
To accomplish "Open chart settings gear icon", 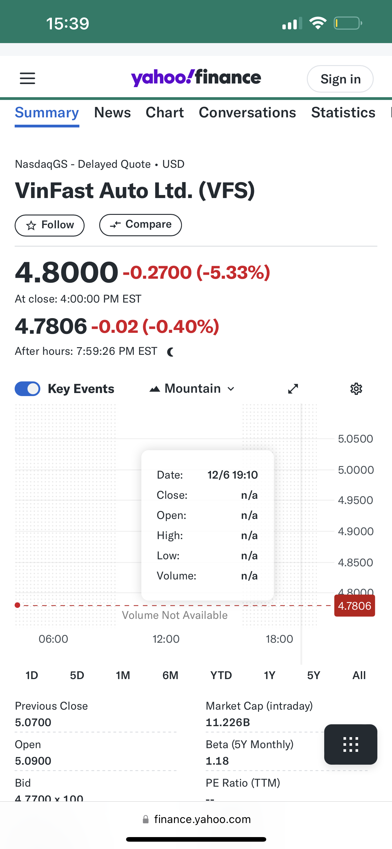I will (x=356, y=389).
